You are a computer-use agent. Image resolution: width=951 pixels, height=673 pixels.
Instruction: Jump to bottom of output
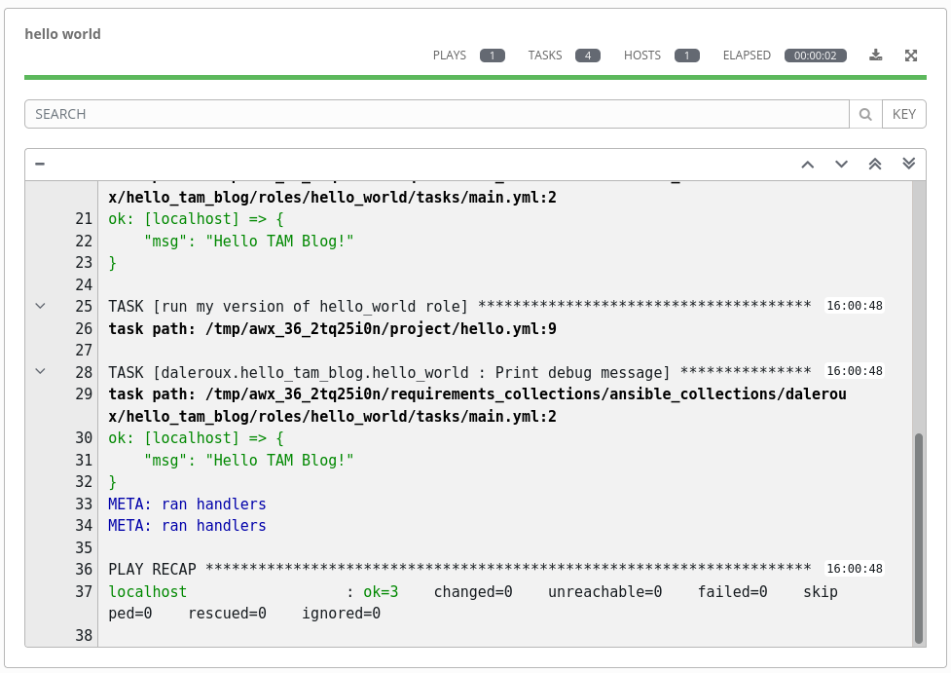[x=908, y=164]
